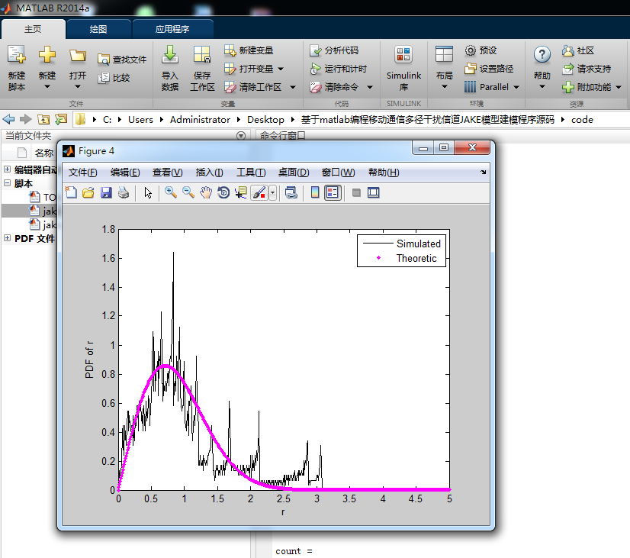The height and width of the screenshot is (558, 630).
Task: Click the 新建脚本 (New Script) icon
Action: (x=17, y=68)
